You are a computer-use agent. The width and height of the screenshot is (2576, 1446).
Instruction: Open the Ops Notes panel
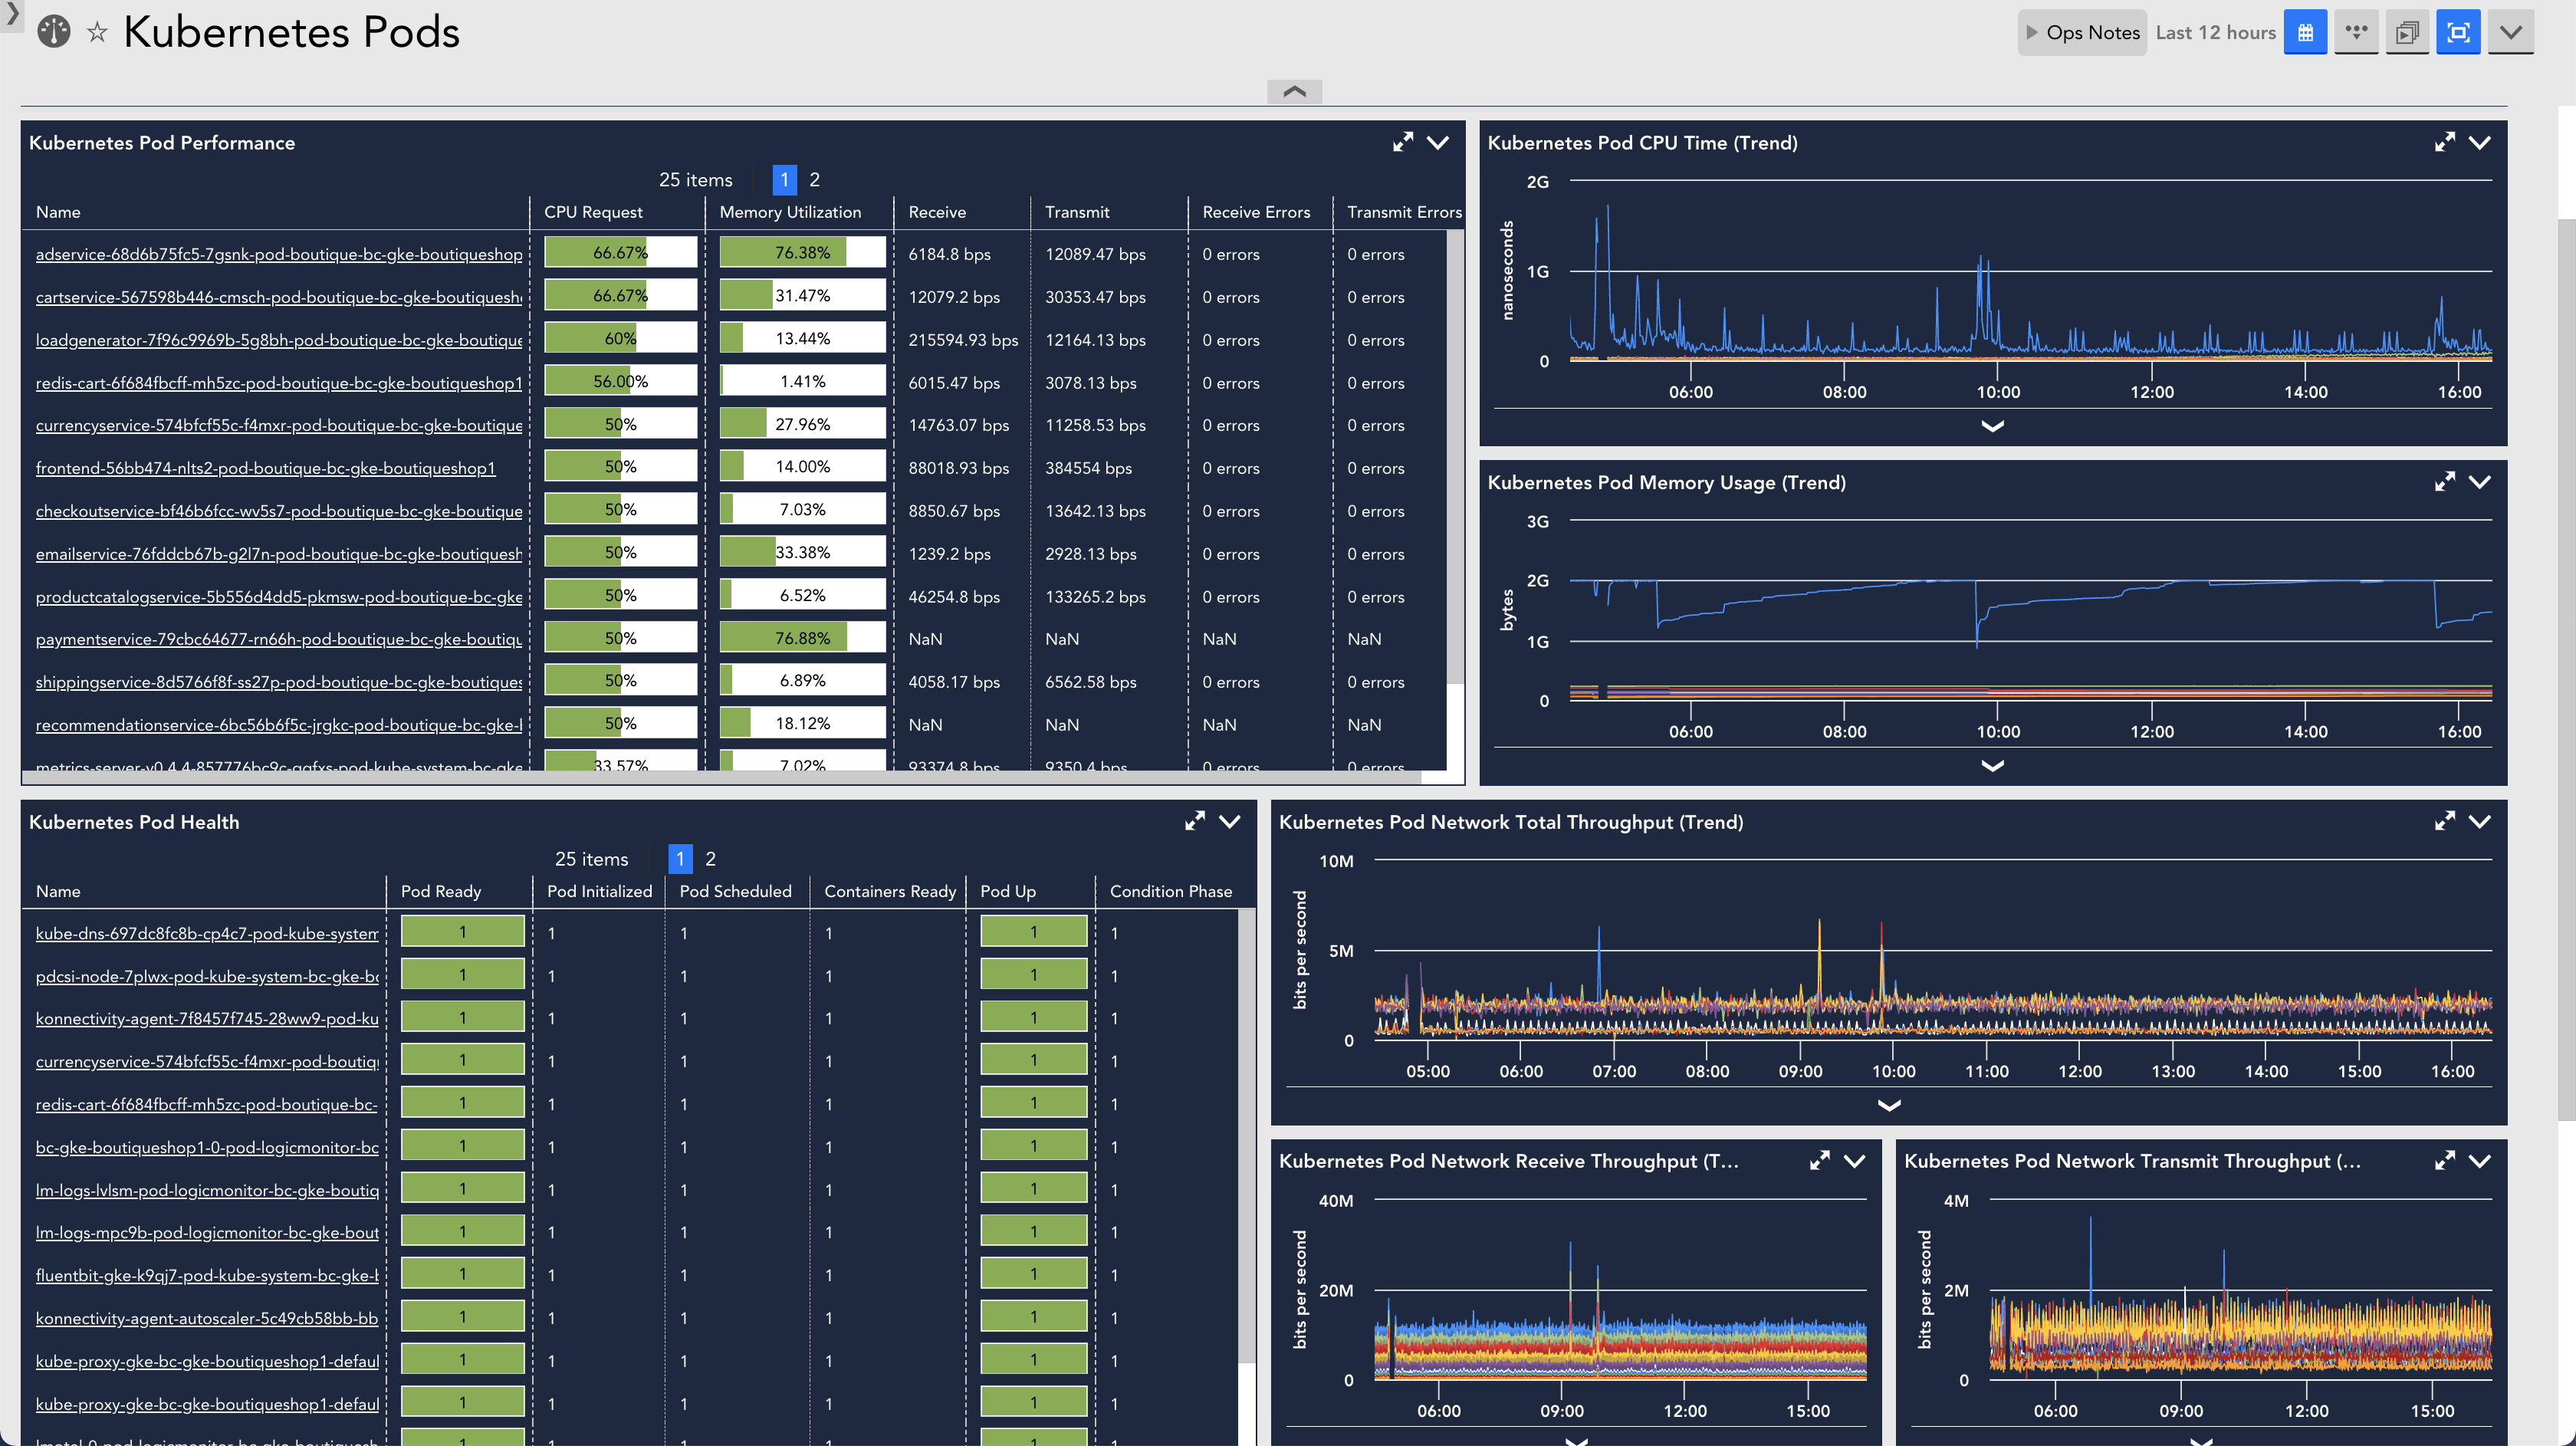[2082, 32]
